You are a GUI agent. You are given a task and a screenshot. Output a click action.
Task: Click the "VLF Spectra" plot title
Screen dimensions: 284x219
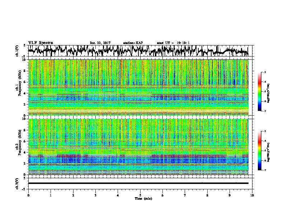click(41, 43)
